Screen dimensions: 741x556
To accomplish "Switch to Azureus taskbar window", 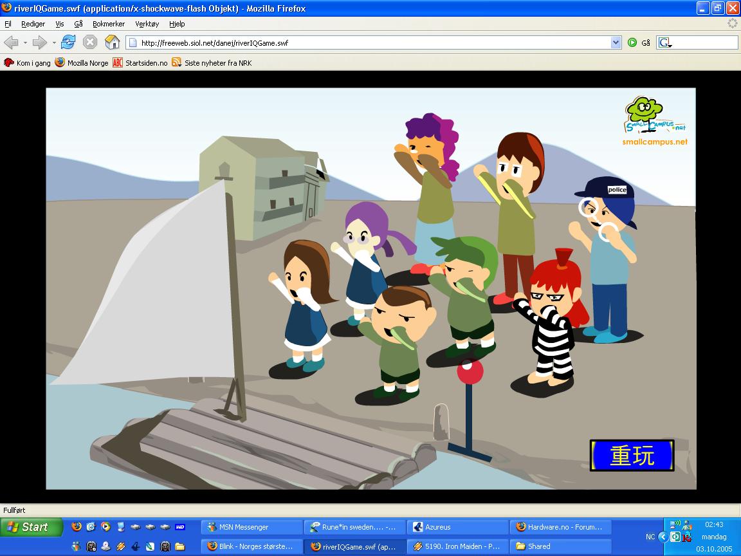I will click(457, 526).
